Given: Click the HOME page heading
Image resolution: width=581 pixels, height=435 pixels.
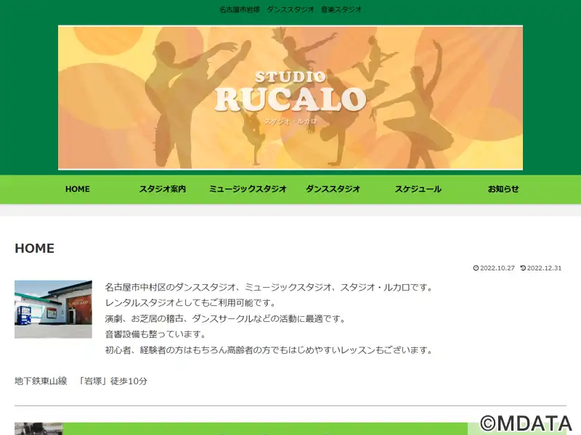Looking at the screenshot, I should 34,248.
